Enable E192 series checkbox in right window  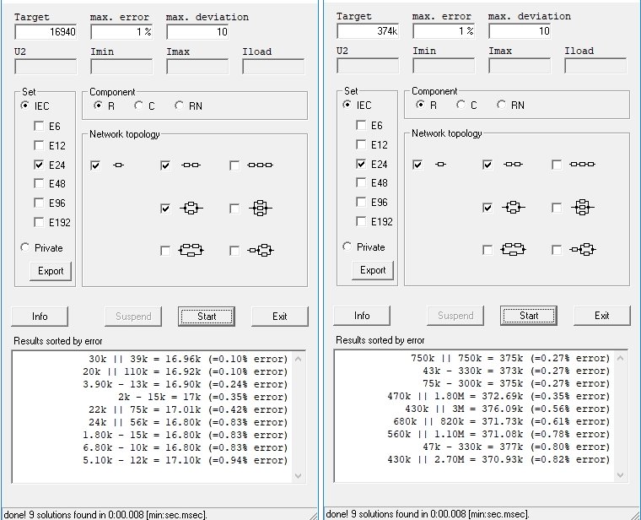pos(361,221)
